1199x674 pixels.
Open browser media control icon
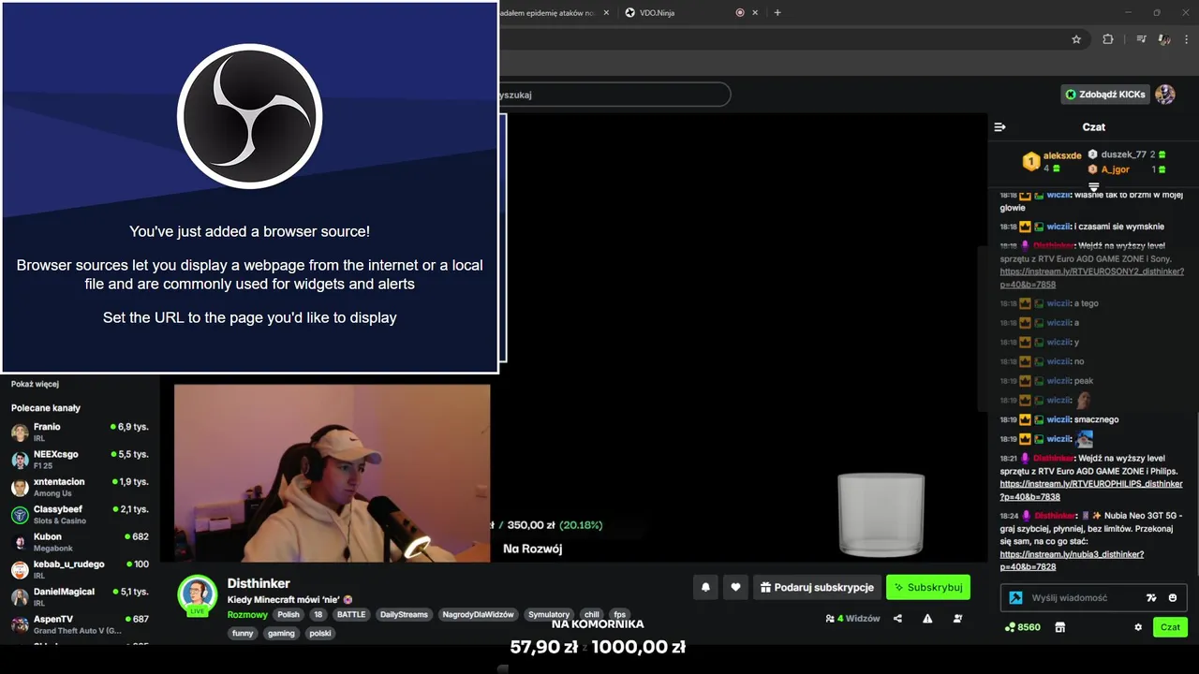click(x=1141, y=39)
